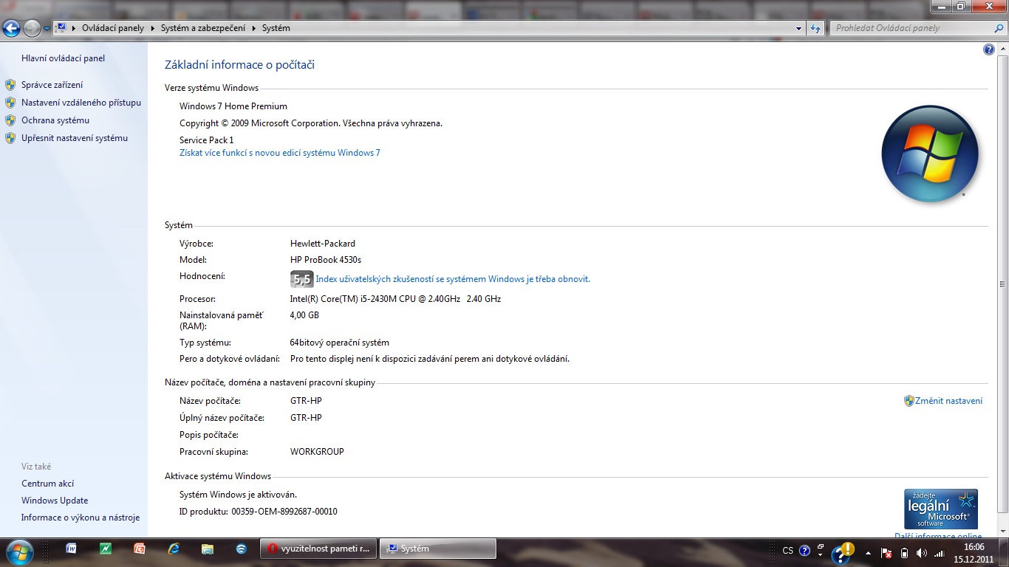The width and height of the screenshot is (1009, 567).
Task: Open Ochrana systému
Action: (55, 120)
